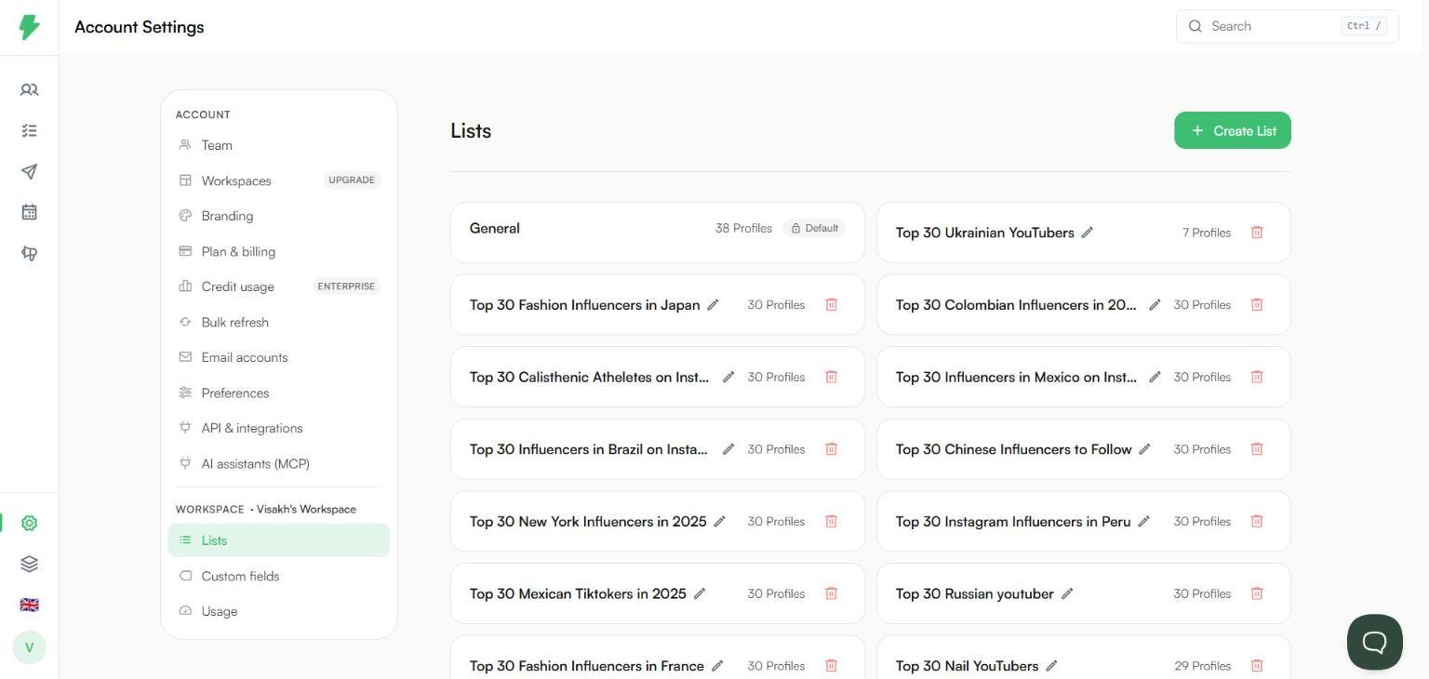Open the people icon in the left rail
This screenshot has height=679, width=1429.
pyautogui.click(x=30, y=90)
